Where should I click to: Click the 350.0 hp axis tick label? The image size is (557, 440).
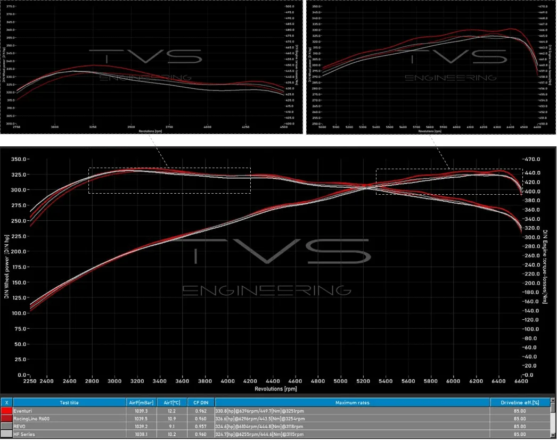(x=18, y=159)
